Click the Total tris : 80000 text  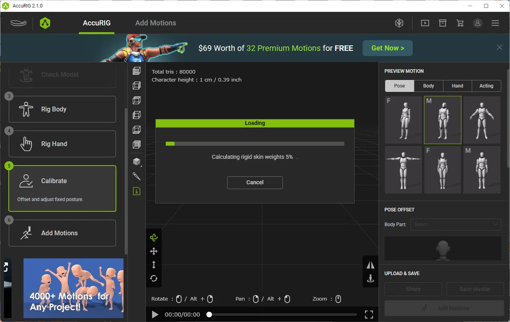(x=173, y=72)
